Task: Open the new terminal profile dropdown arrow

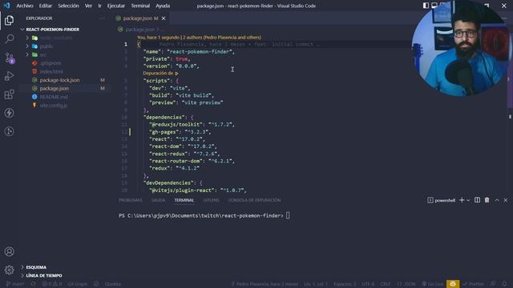Action: tap(468, 200)
